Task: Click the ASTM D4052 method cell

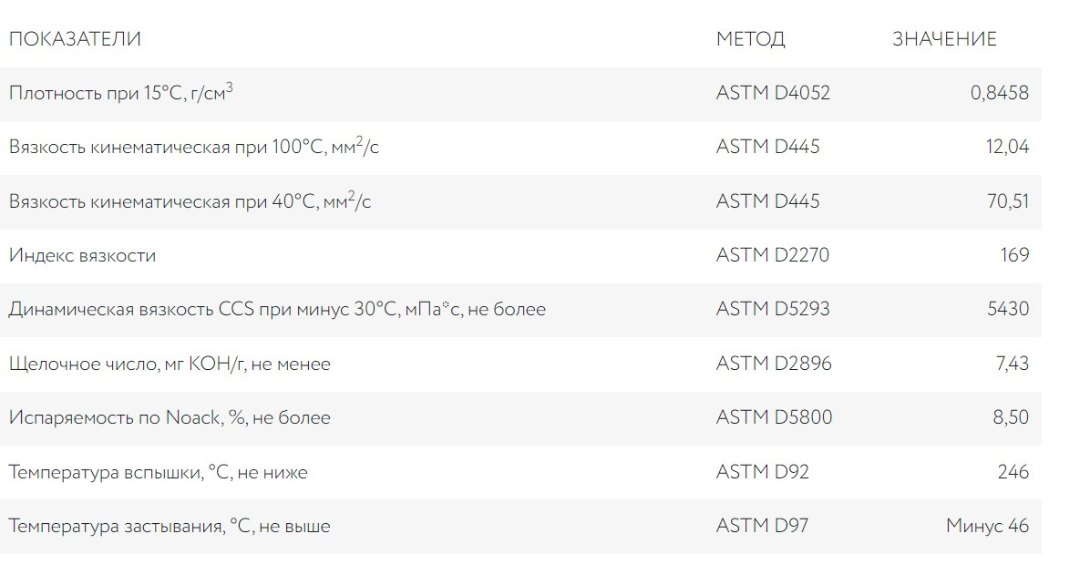Action: [773, 93]
